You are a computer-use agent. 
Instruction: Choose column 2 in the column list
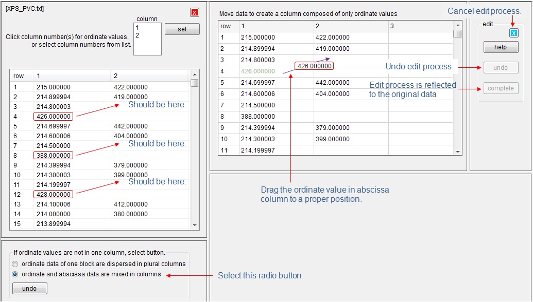point(137,35)
